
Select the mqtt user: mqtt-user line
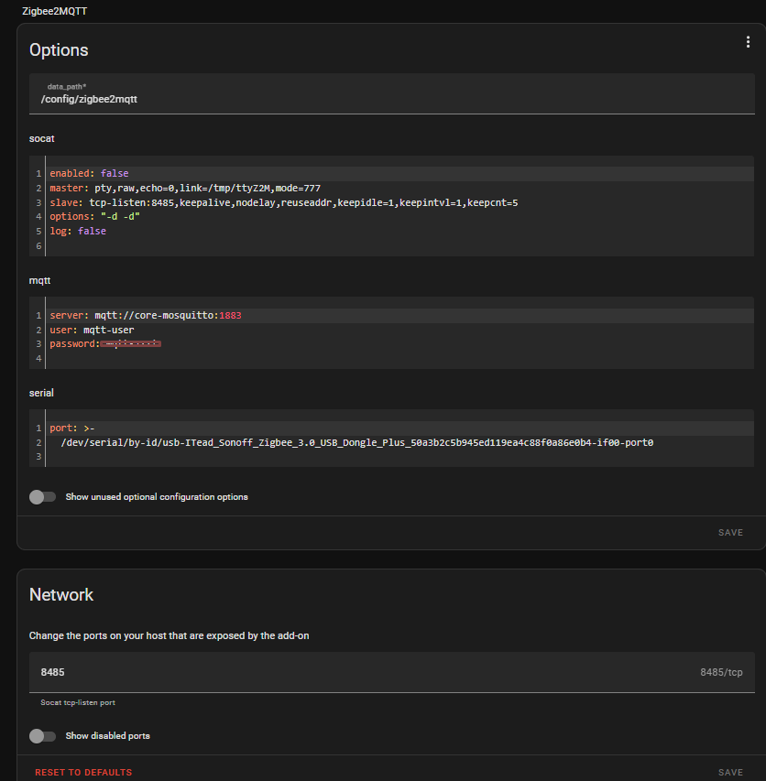pyautogui.click(x=92, y=330)
